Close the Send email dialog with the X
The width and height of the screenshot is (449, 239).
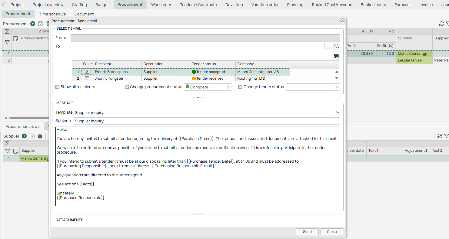tap(342, 21)
